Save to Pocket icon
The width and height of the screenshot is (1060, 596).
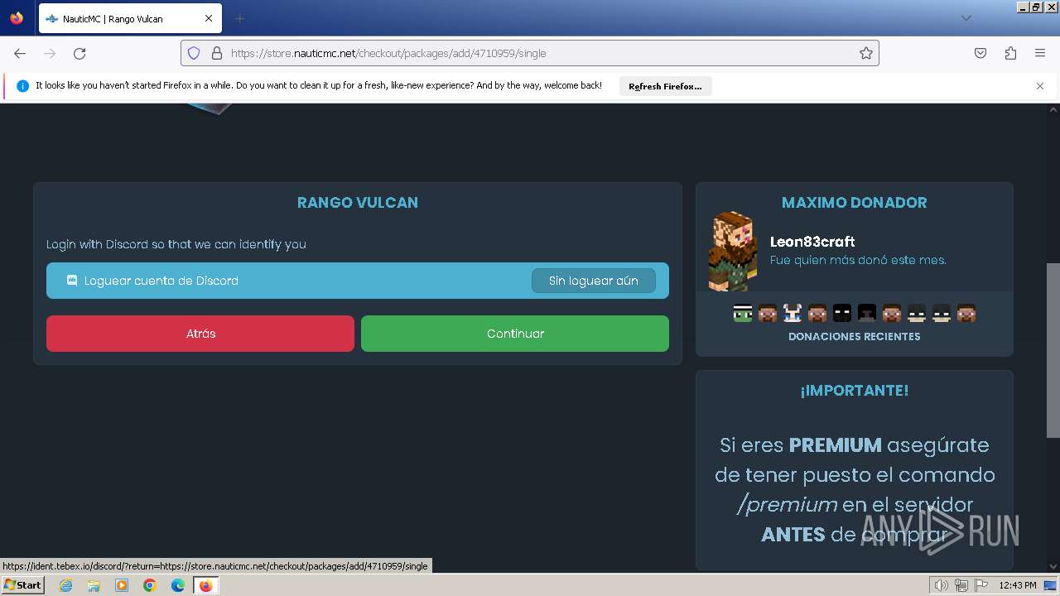[980, 53]
